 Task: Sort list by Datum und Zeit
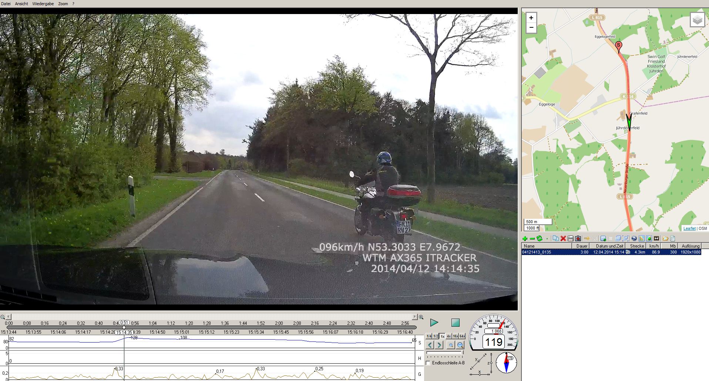click(x=609, y=246)
